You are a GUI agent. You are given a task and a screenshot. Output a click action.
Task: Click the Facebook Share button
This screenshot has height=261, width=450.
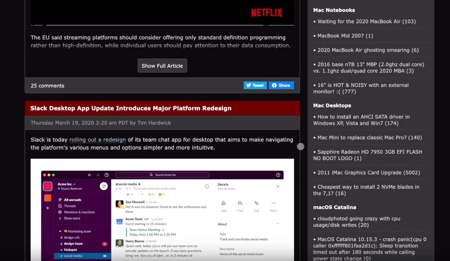[281, 85]
